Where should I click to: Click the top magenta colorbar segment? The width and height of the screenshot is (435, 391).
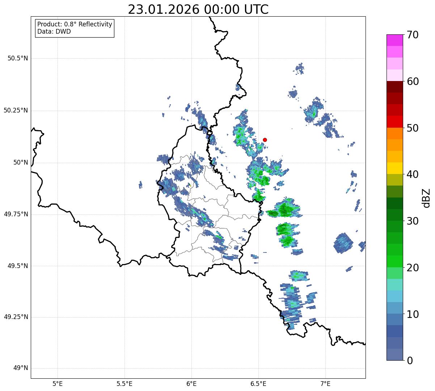click(394, 40)
